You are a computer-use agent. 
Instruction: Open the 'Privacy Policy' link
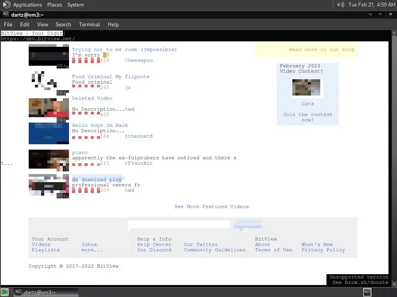323,250
